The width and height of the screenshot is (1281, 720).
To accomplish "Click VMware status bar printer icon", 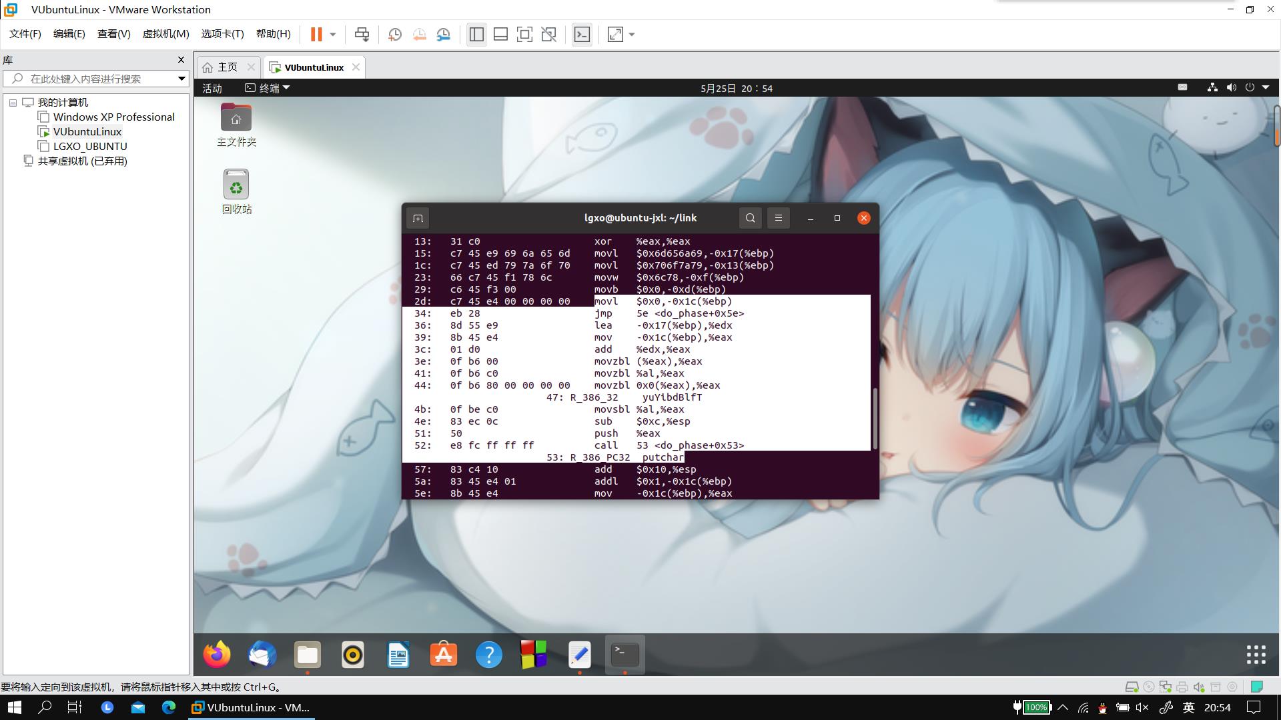I will point(1182,687).
